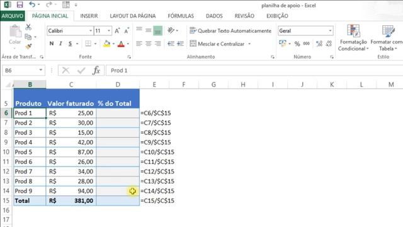Switch to the INSERIR tab
Image resolution: width=403 pixels, height=227 pixels.
click(x=89, y=16)
